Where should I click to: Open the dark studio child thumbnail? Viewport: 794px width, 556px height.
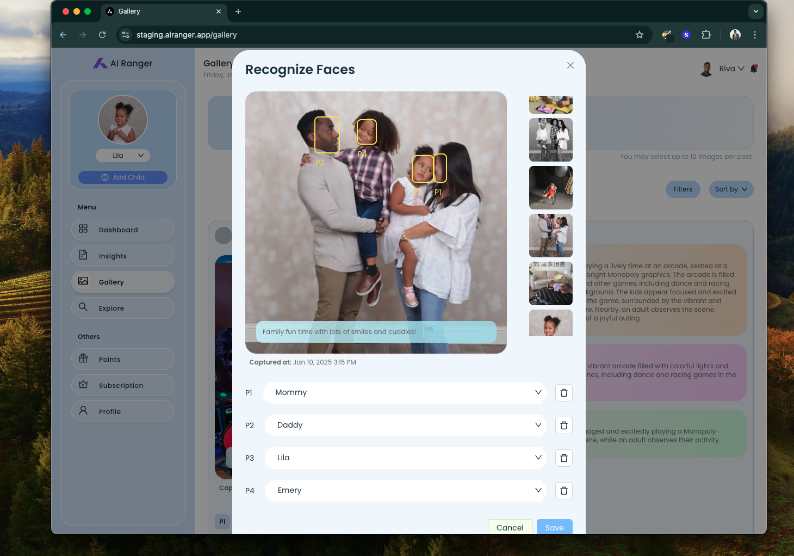coord(550,188)
